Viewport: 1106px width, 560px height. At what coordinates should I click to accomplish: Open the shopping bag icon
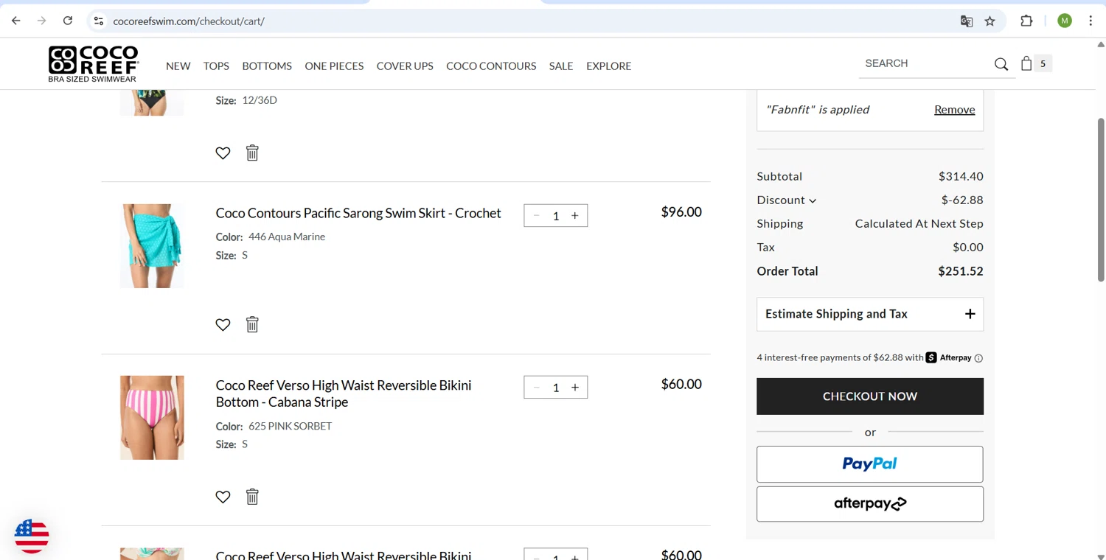pos(1026,63)
